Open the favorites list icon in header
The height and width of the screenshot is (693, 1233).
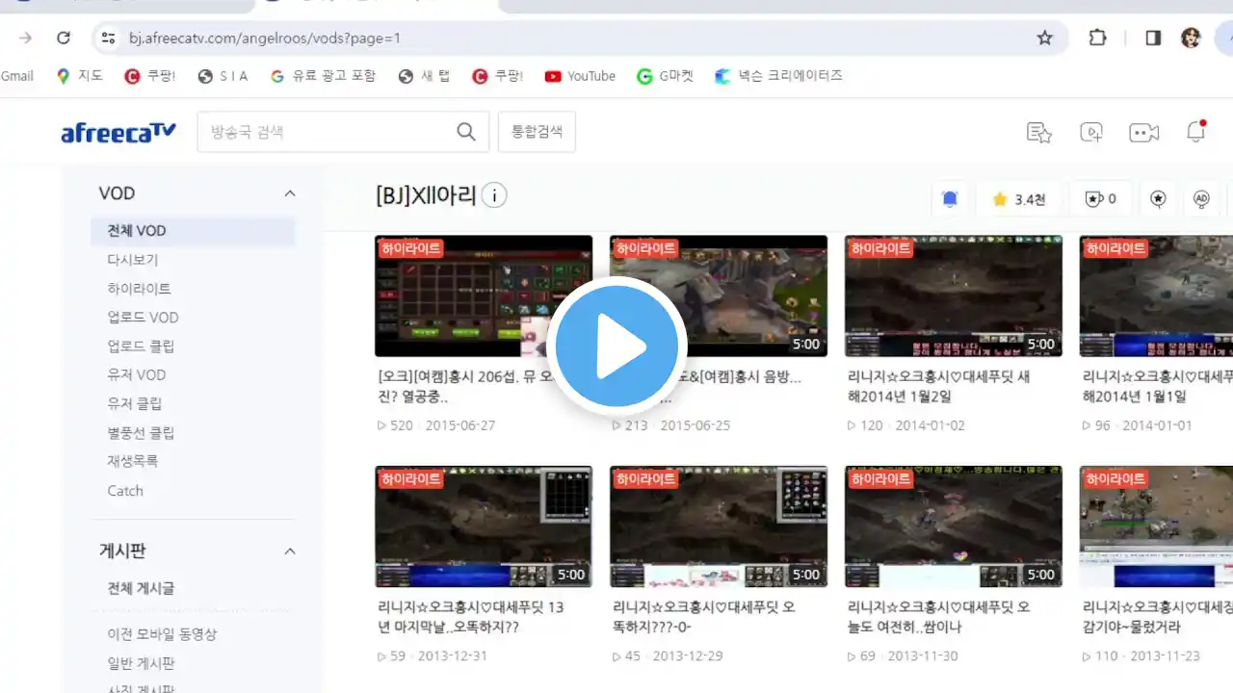[x=1038, y=133]
